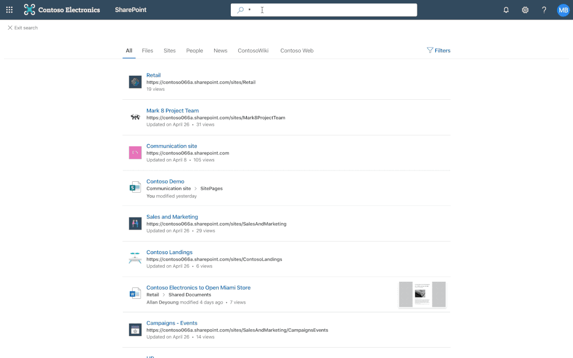Screen dimensions: 573x358
Task: Click 'Allan Deyoung modified 4 days ago' text
Action: [184, 302]
